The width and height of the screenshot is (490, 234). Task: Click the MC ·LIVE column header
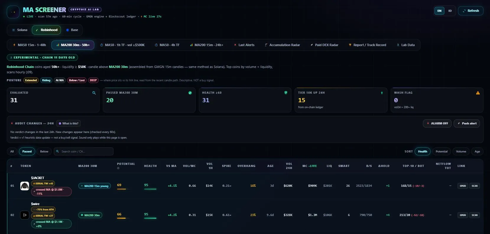tap(309, 166)
